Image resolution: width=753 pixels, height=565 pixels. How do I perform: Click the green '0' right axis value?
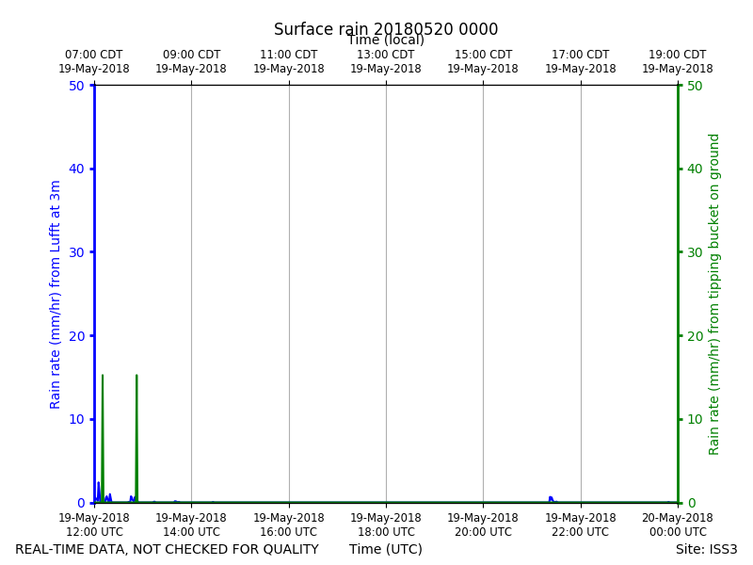[692, 503]
